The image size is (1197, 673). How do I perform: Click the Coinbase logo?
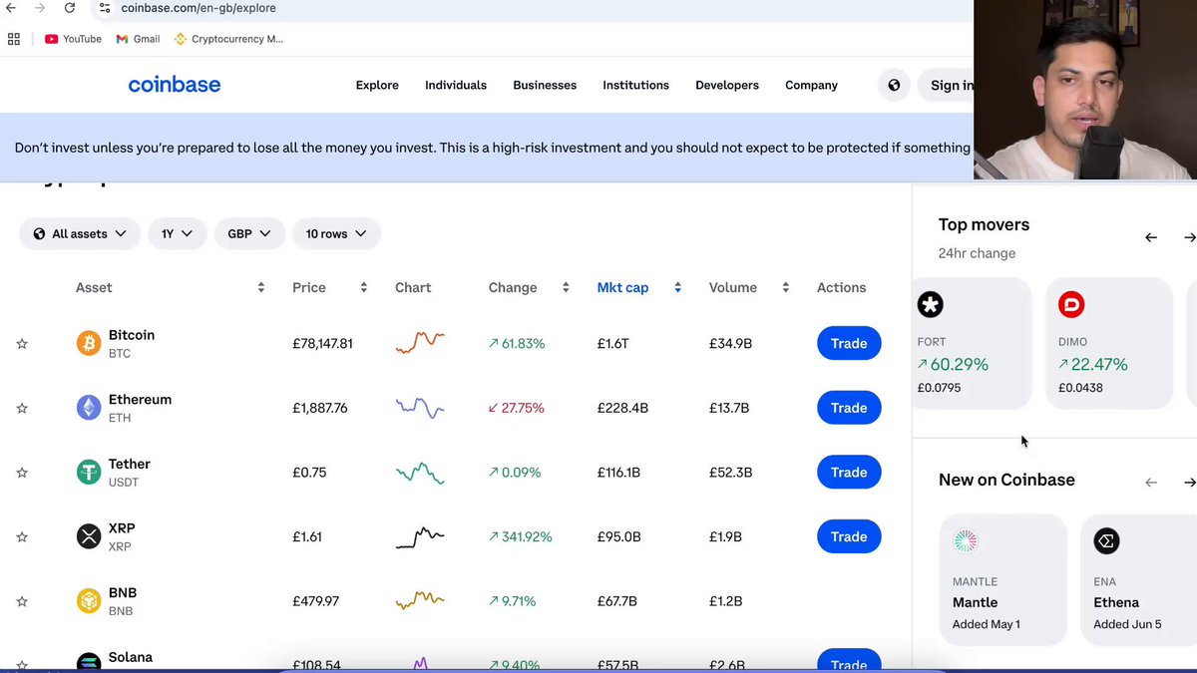coord(175,85)
